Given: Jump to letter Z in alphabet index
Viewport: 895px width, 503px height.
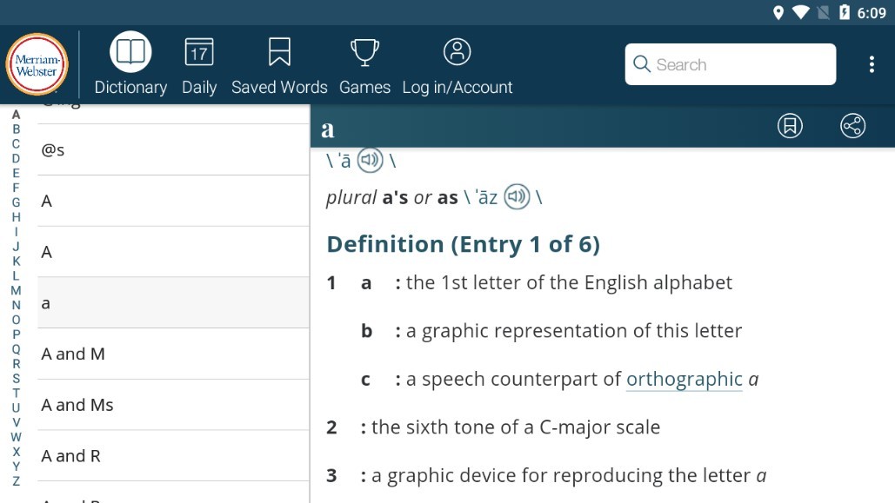Looking at the screenshot, I should click(x=16, y=481).
